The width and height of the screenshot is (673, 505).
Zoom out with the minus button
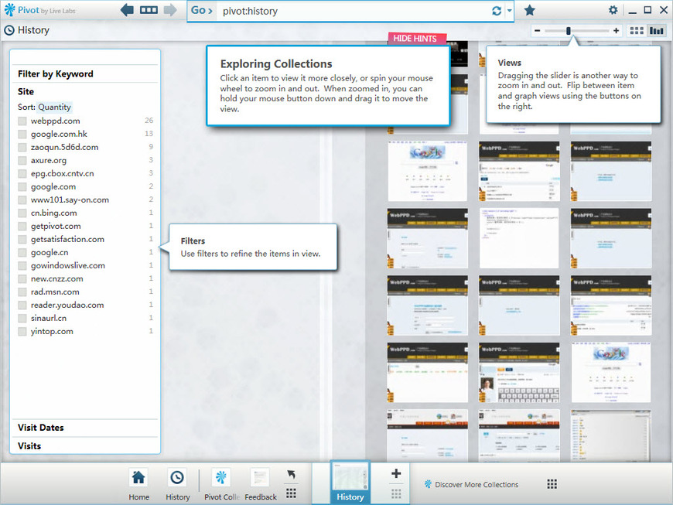(537, 30)
